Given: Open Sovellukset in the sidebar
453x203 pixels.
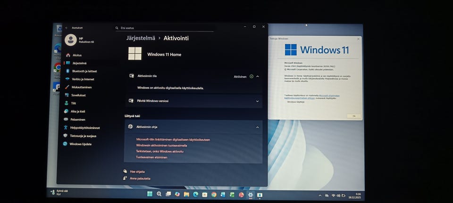Looking at the screenshot, I should (x=78, y=95).
